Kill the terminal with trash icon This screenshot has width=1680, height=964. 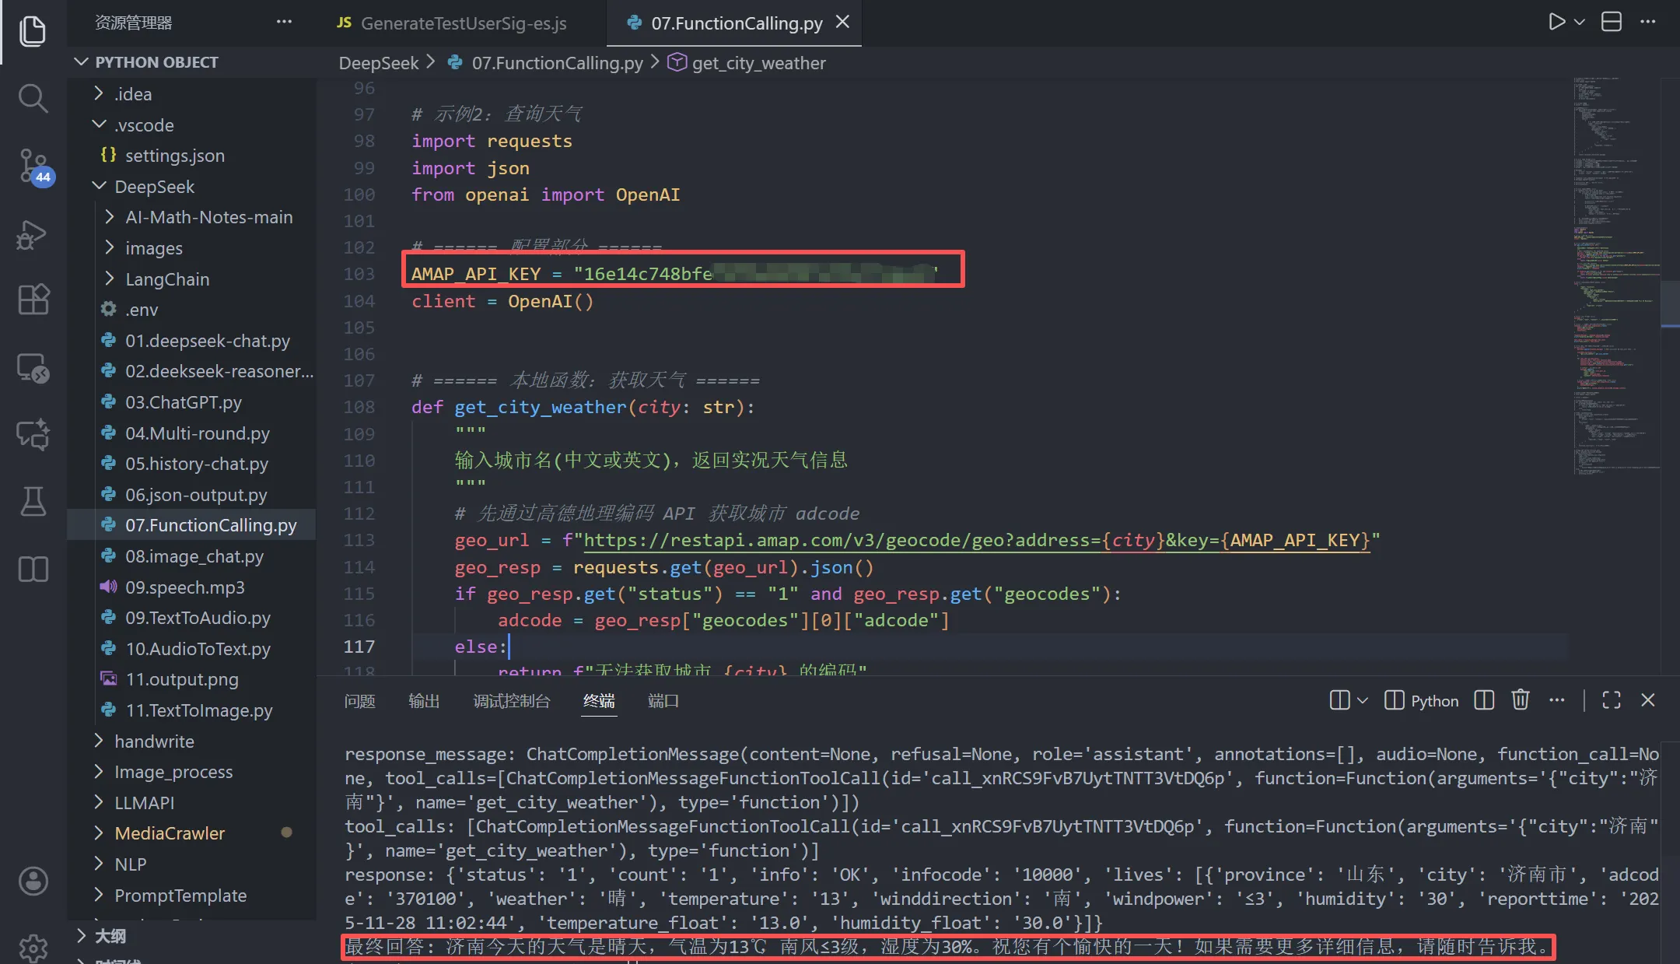[x=1521, y=700]
